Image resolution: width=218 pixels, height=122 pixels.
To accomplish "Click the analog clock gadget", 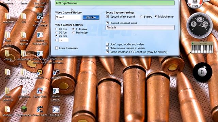I will click(200, 25).
